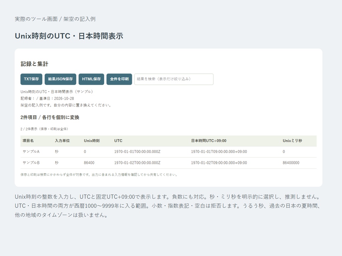The width and height of the screenshot is (342, 256).
Task: Click UTC value 1970-01-01T00:00:00.000Z
Action: pos(137,152)
